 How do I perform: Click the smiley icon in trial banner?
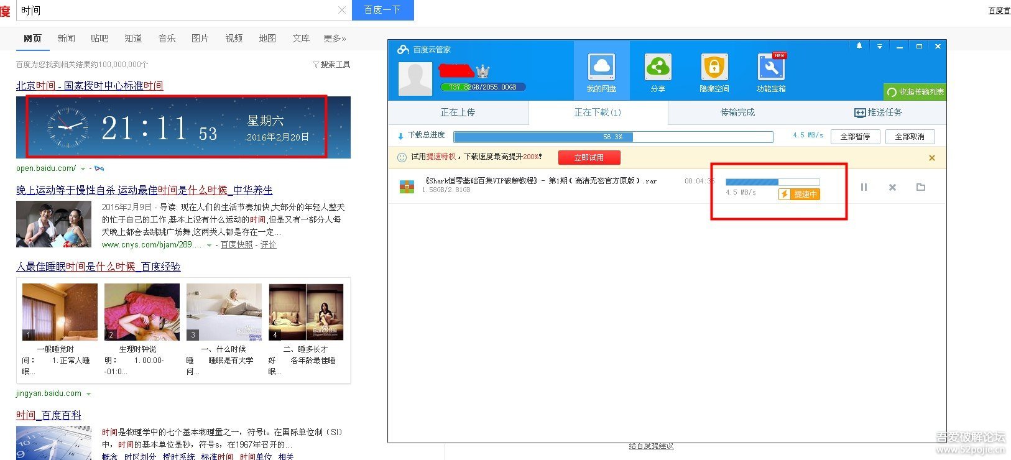tap(402, 157)
